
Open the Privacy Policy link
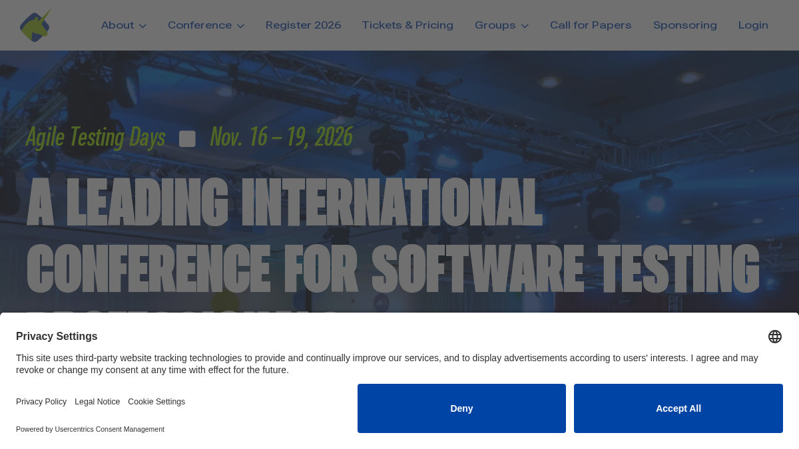coord(41,402)
